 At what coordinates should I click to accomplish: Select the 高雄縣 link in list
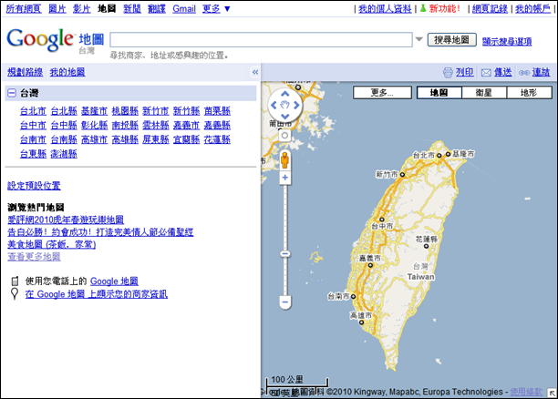coord(125,139)
